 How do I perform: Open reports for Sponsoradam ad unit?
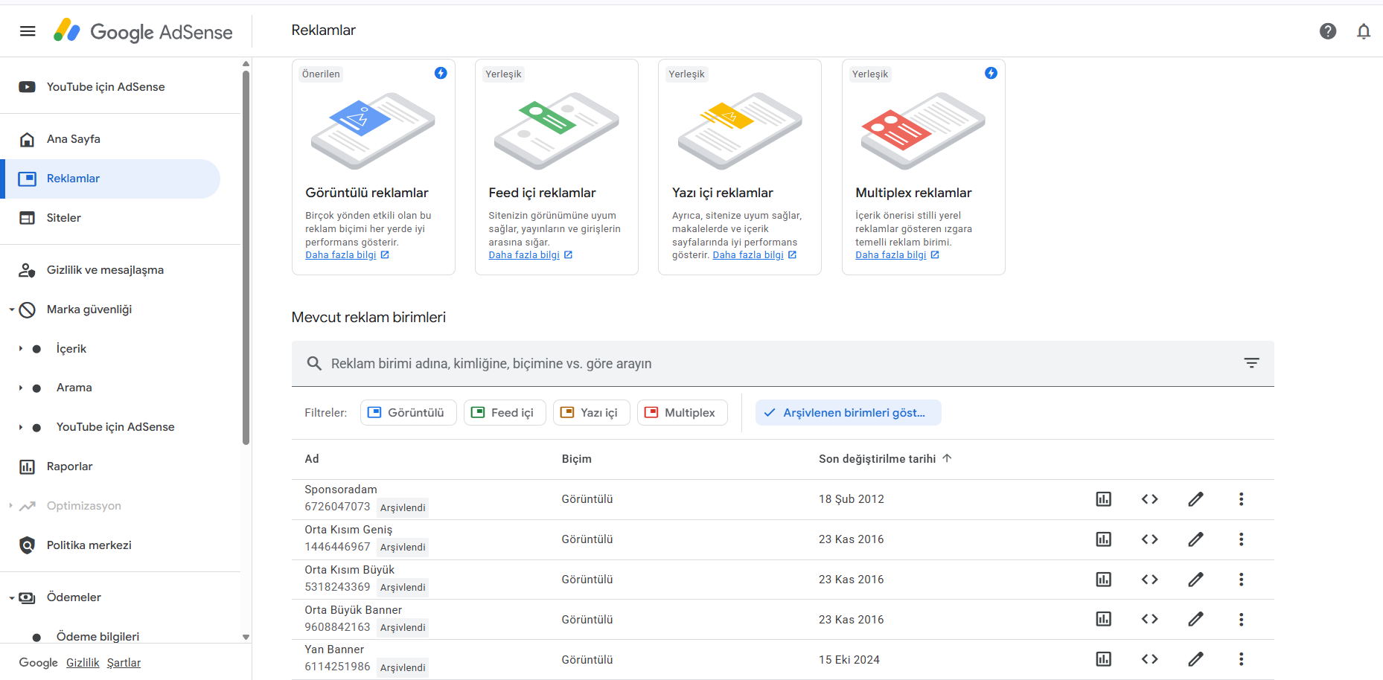[x=1104, y=499]
